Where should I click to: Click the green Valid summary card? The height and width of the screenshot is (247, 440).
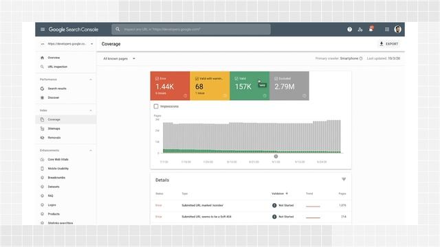(250, 86)
